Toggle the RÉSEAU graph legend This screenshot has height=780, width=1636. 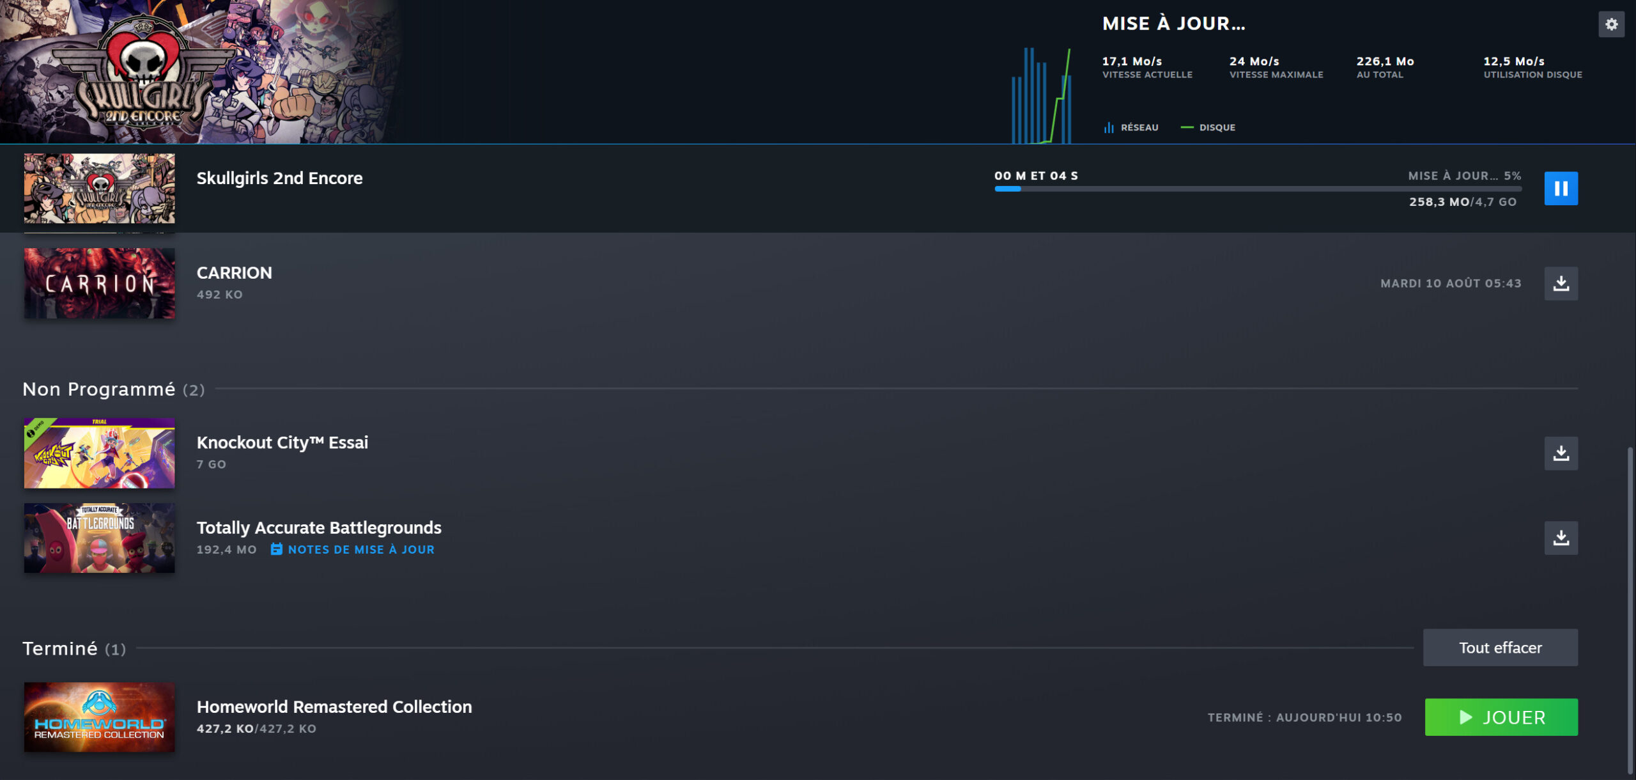point(1131,128)
